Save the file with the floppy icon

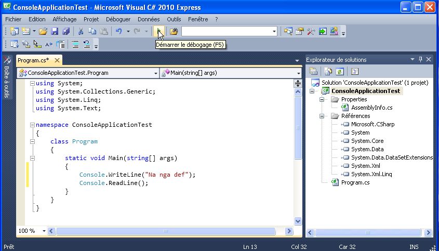55,31
